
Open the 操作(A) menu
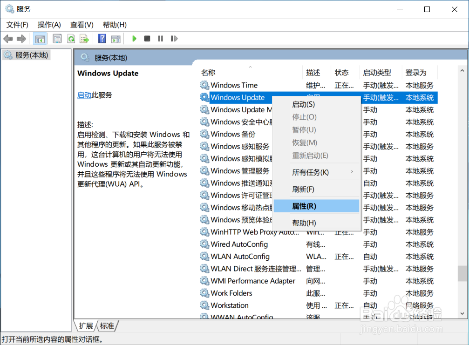coord(49,25)
